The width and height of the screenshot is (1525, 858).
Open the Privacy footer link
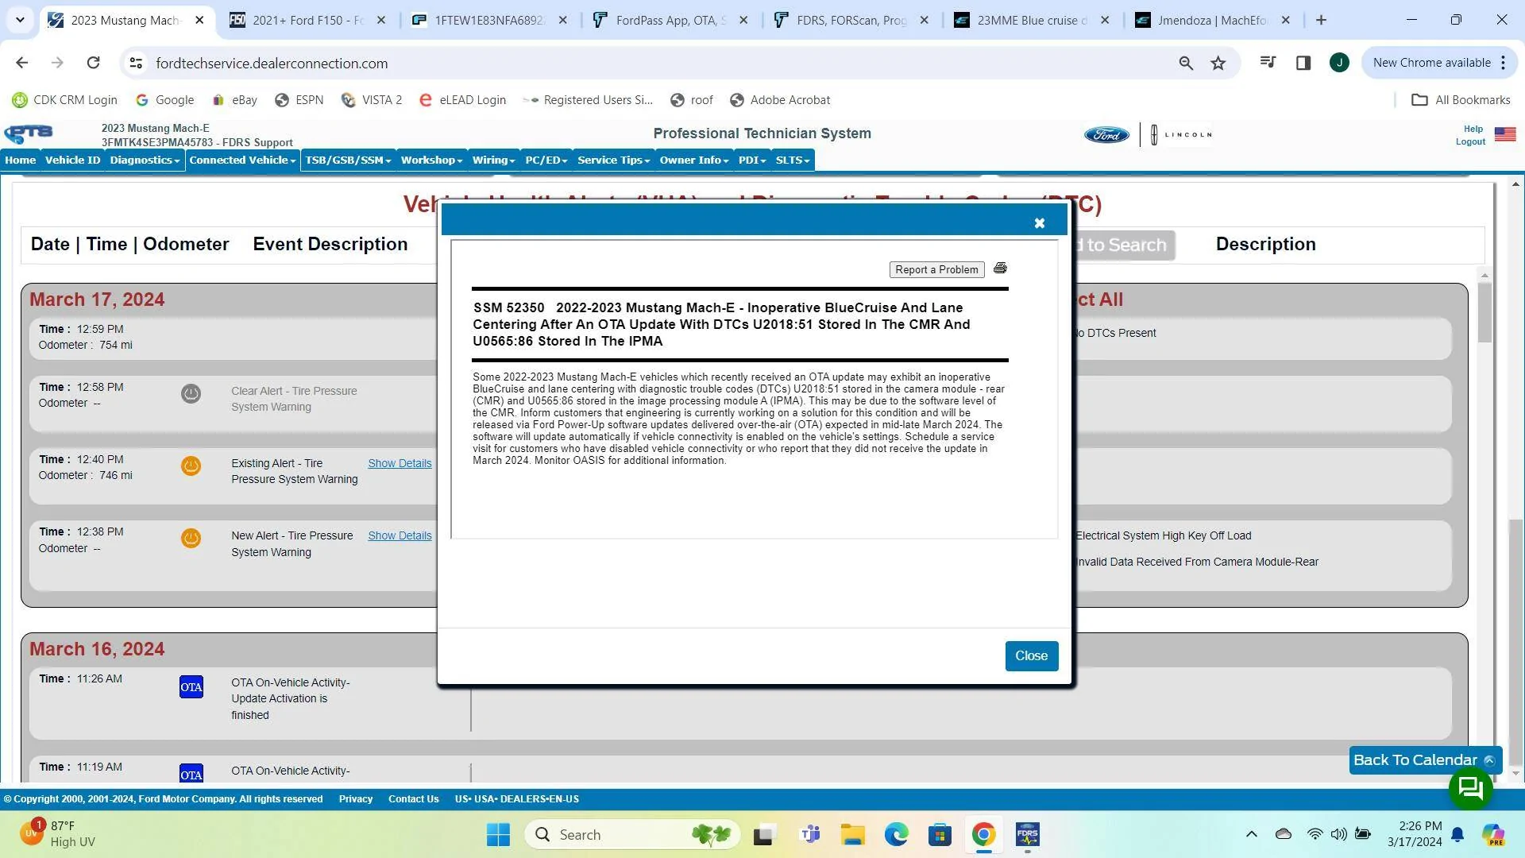click(x=355, y=799)
